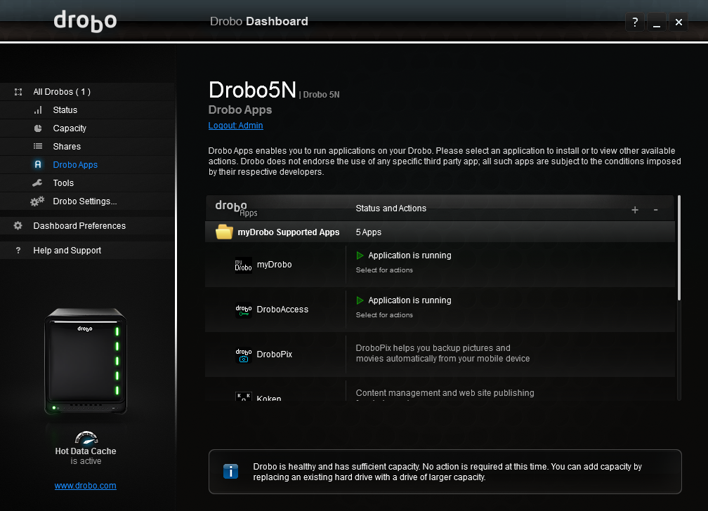Go to the Capacity section
The height and width of the screenshot is (511, 708).
[x=70, y=128]
